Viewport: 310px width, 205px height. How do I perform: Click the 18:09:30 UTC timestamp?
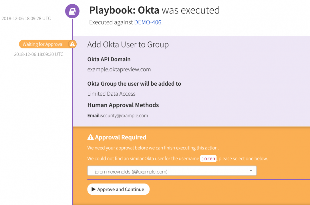pyautogui.click(x=39, y=54)
